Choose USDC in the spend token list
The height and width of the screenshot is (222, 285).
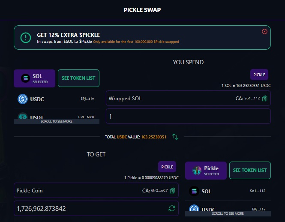point(57,99)
